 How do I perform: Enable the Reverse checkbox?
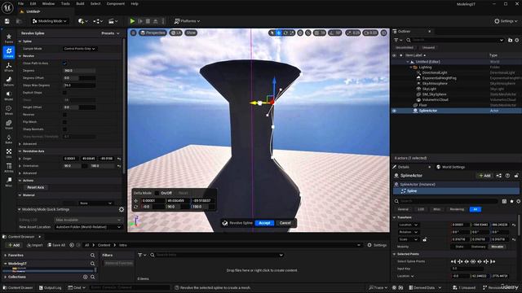point(64,115)
